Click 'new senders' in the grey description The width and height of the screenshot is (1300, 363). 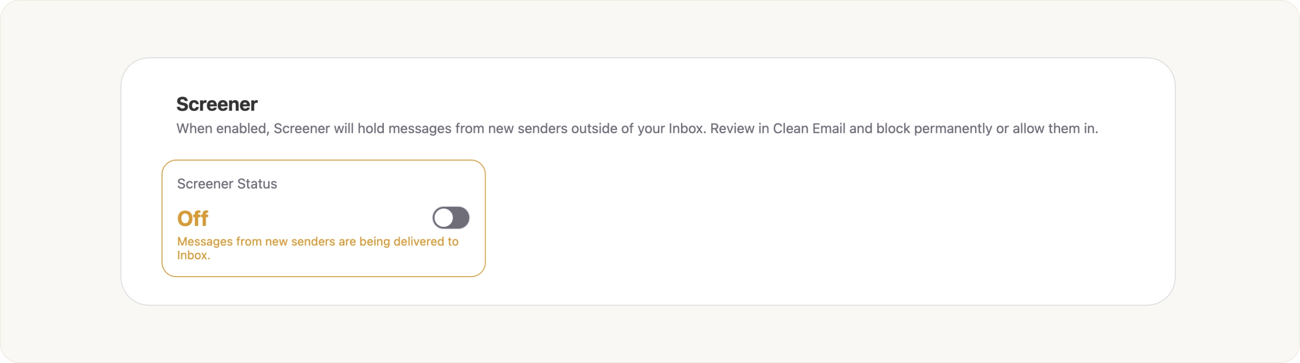pos(528,128)
